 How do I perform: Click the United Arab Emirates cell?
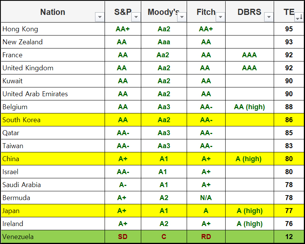click(35, 94)
